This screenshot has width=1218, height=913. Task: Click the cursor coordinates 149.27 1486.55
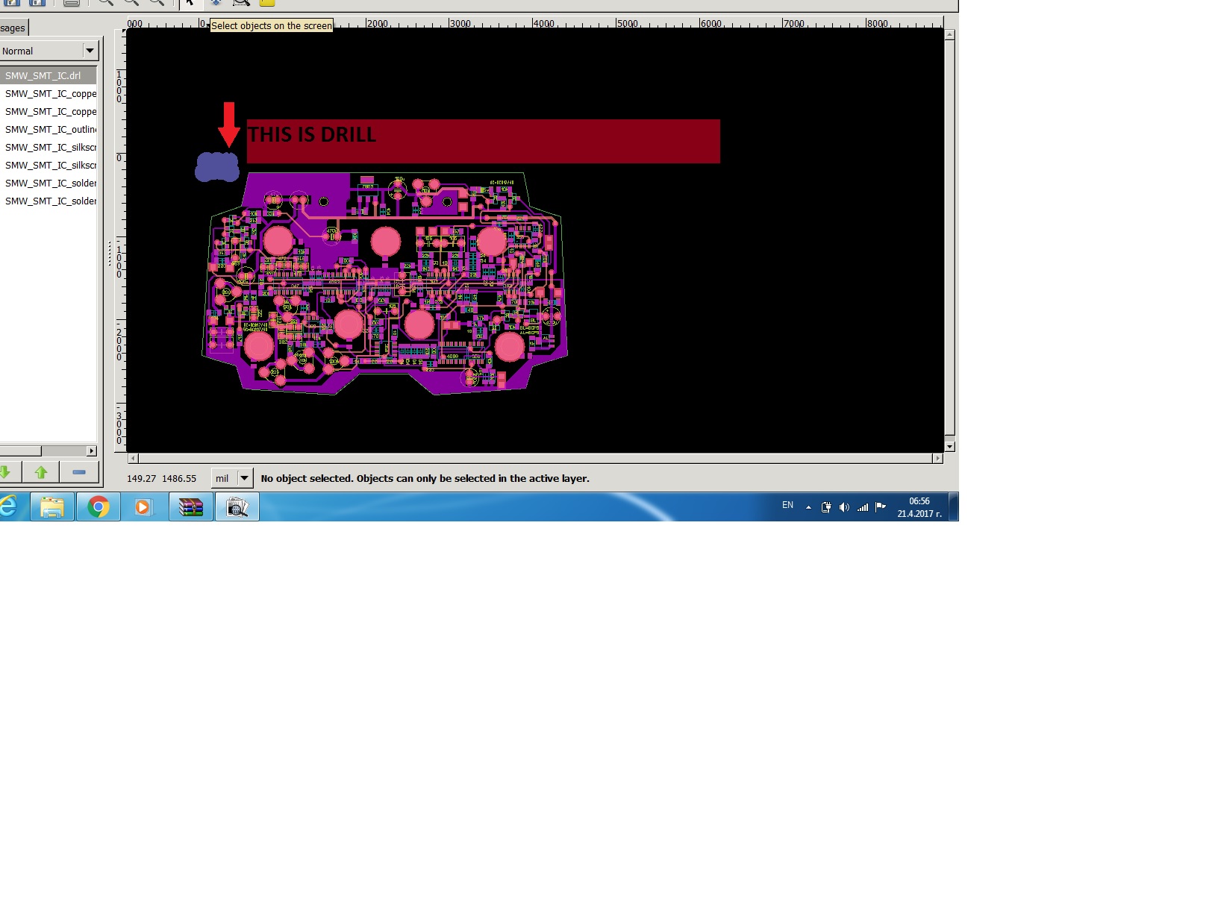(x=162, y=479)
